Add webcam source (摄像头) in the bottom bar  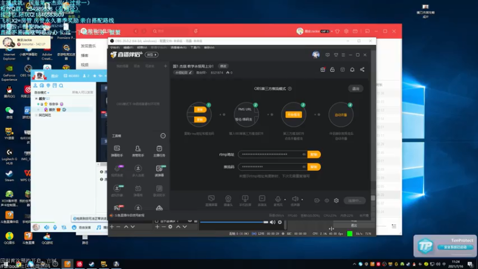[x=228, y=201]
